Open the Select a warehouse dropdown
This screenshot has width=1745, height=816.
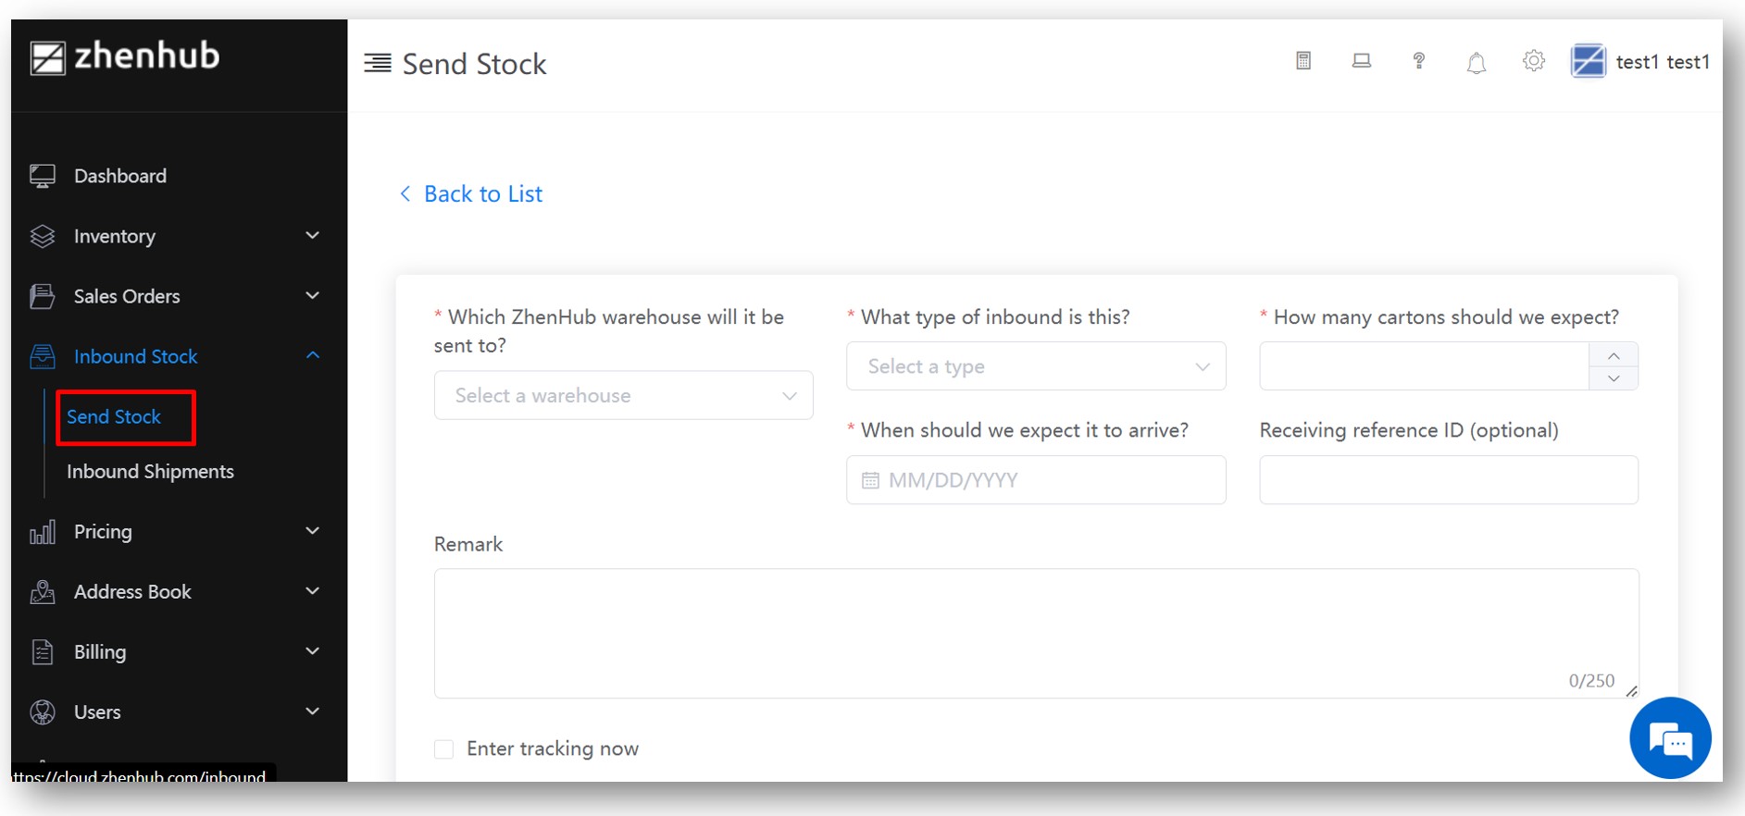623,396
